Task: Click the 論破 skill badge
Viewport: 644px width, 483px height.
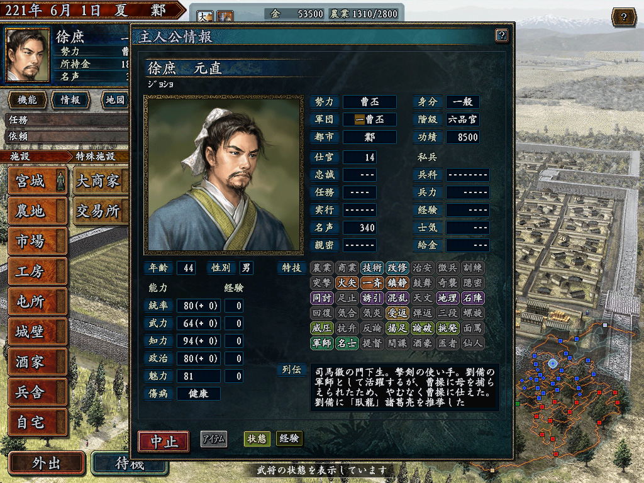Action: click(x=422, y=328)
